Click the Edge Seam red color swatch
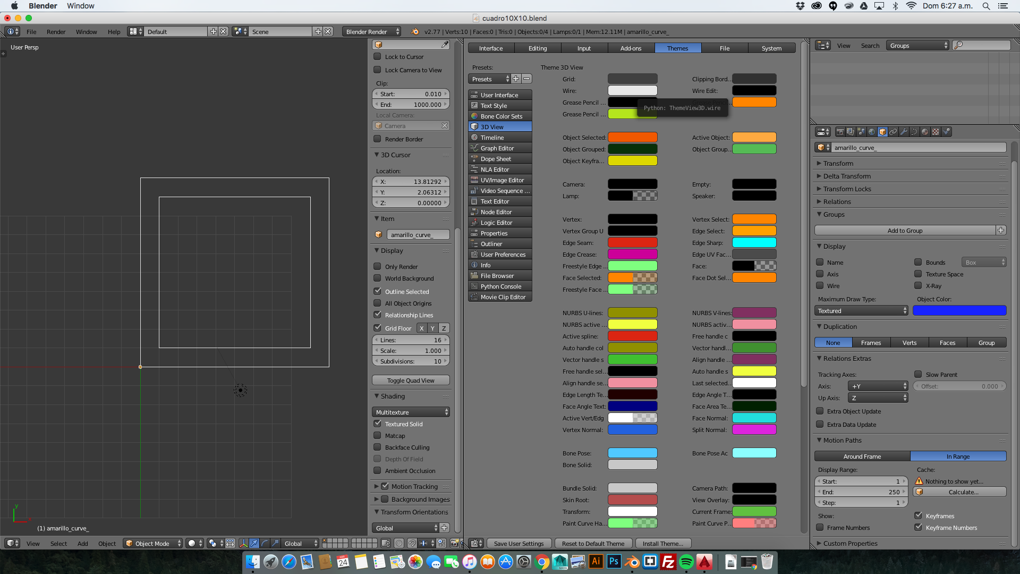 pos(632,243)
